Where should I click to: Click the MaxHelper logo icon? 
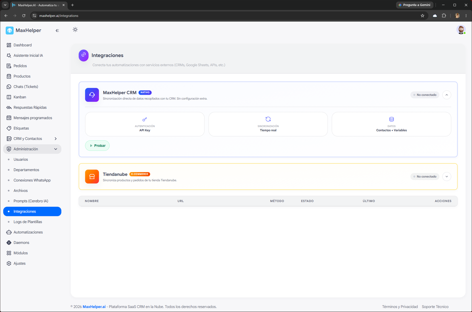pos(10,30)
